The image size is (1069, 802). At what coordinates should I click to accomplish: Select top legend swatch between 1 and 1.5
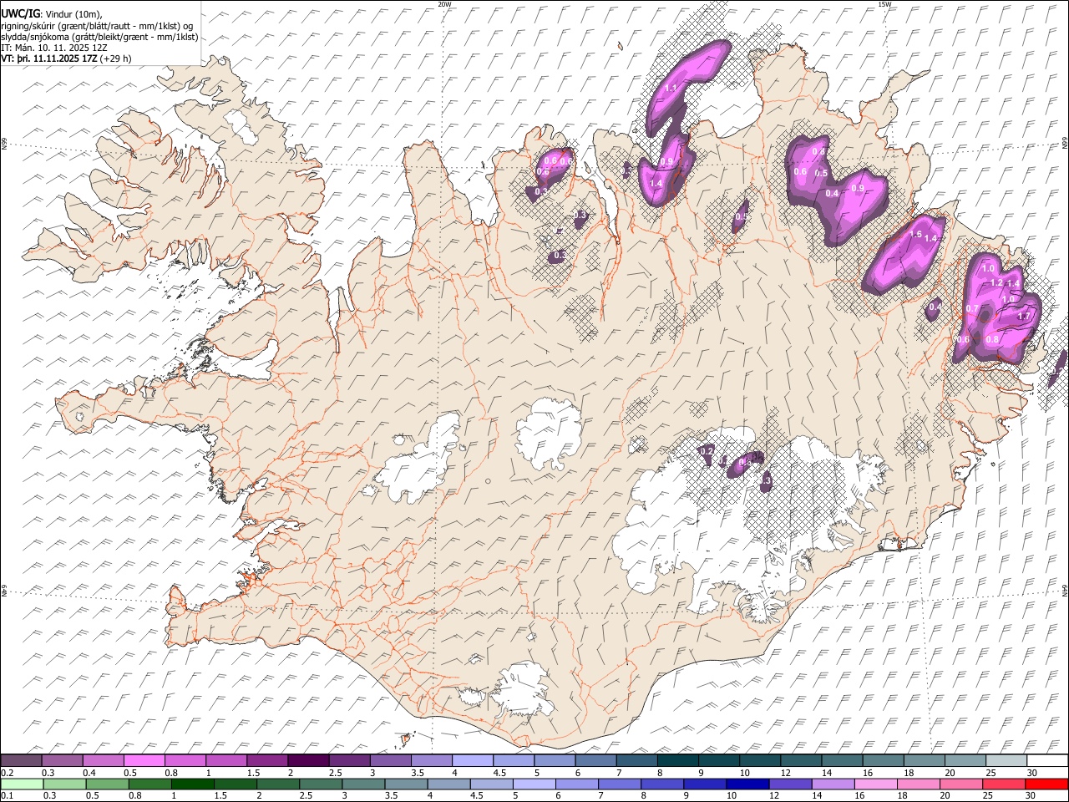pyautogui.click(x=225, y=760)
